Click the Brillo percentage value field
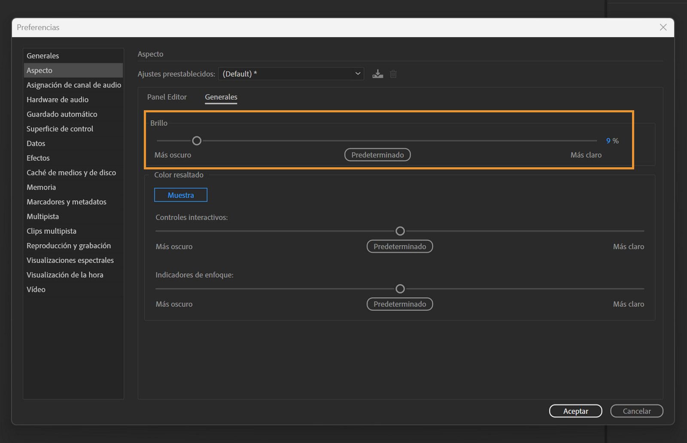 pyautogui.click(x=608, y=141)
